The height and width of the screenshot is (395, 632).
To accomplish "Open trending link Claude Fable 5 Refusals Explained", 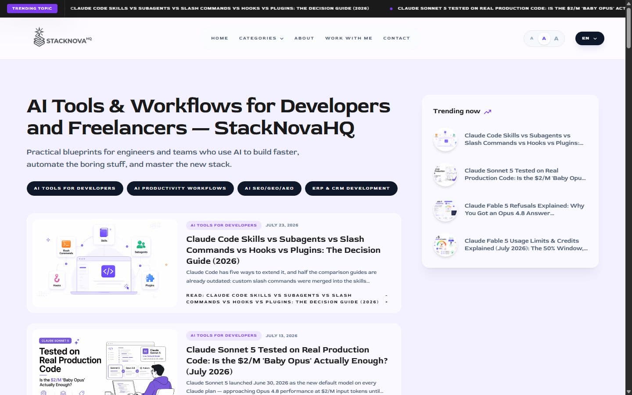I will click(524, 209).
